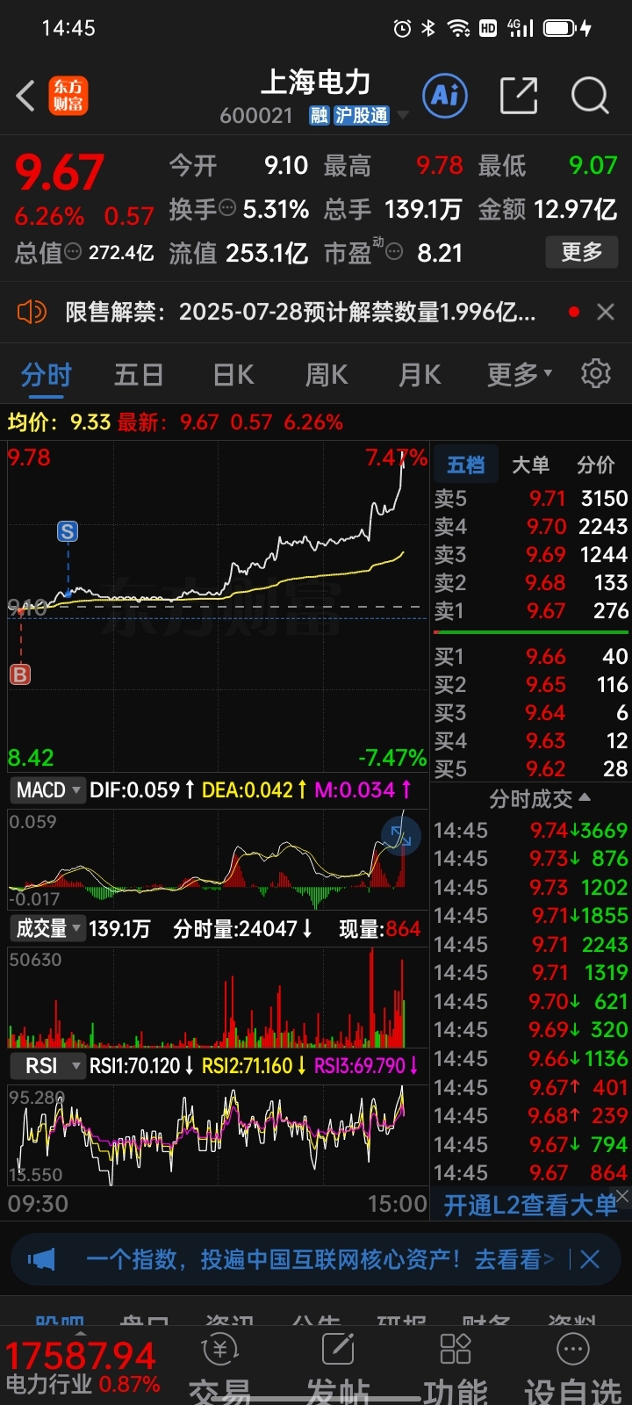This screenshot has width=632, height=1405.
Task: Tap the 更多 quote details button
Action: pos(582,252)
